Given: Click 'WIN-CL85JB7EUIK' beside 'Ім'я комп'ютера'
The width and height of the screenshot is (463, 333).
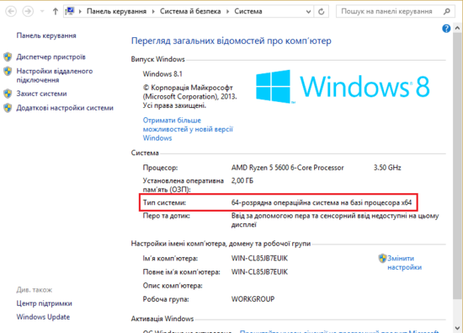Looking at the screenshot, I should [x=259, y=258].
